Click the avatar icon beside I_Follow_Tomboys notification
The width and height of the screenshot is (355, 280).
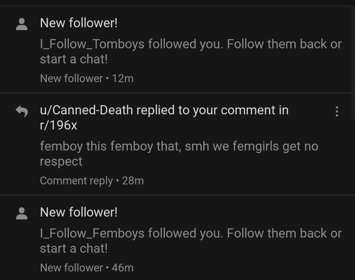(22, 24)
